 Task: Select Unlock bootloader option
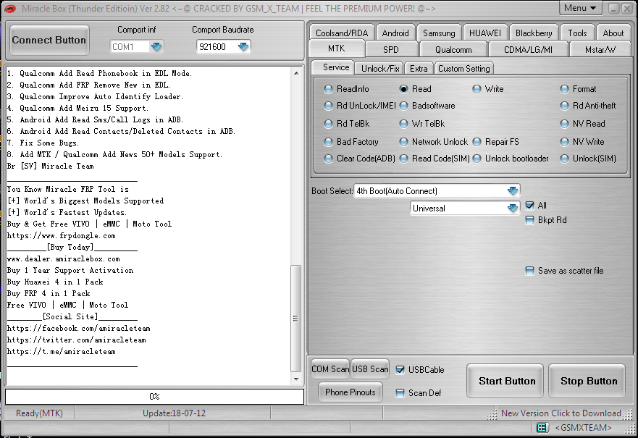pyautogui.click(x=477, y=159)
